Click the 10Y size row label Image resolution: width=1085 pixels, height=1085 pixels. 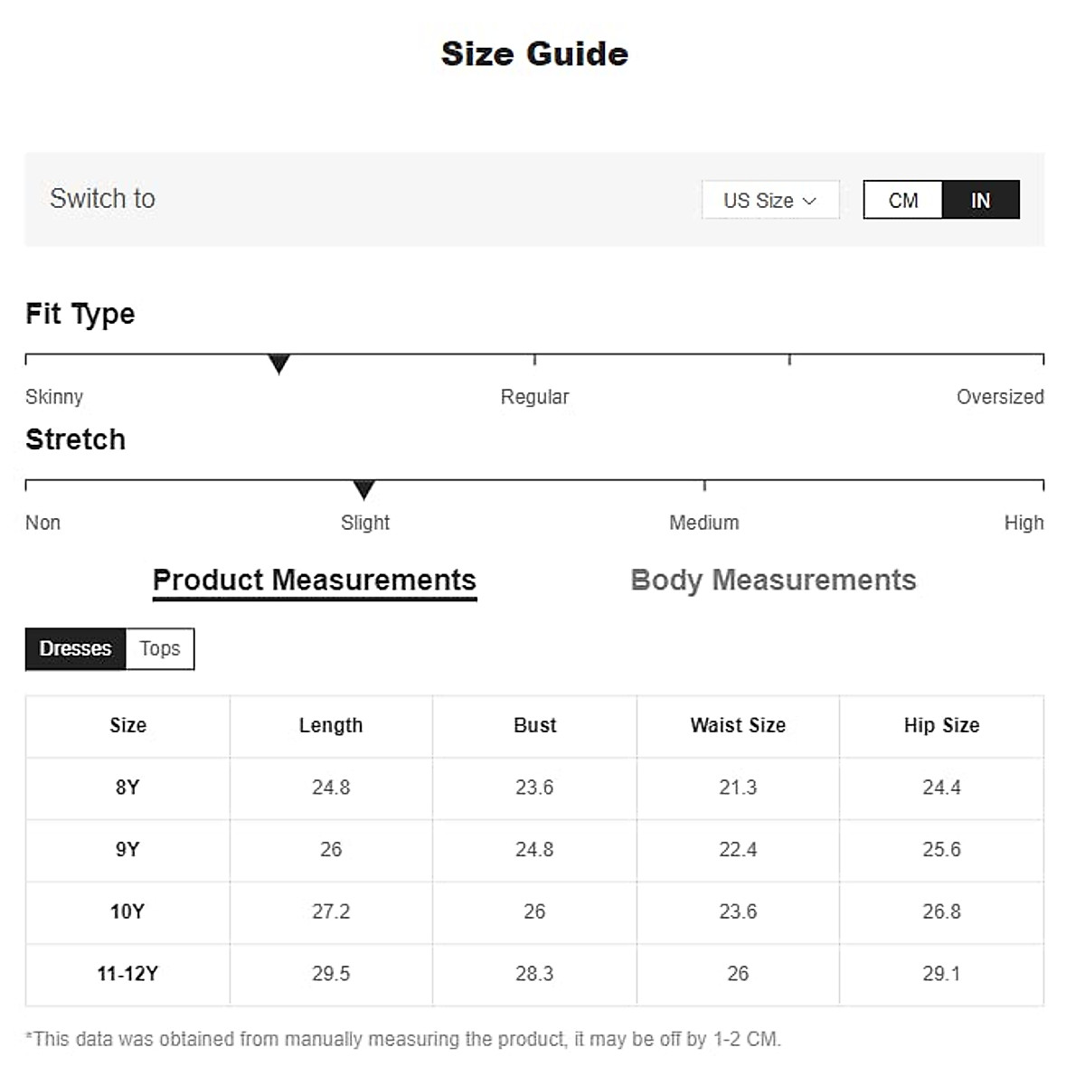pos(127,911)
